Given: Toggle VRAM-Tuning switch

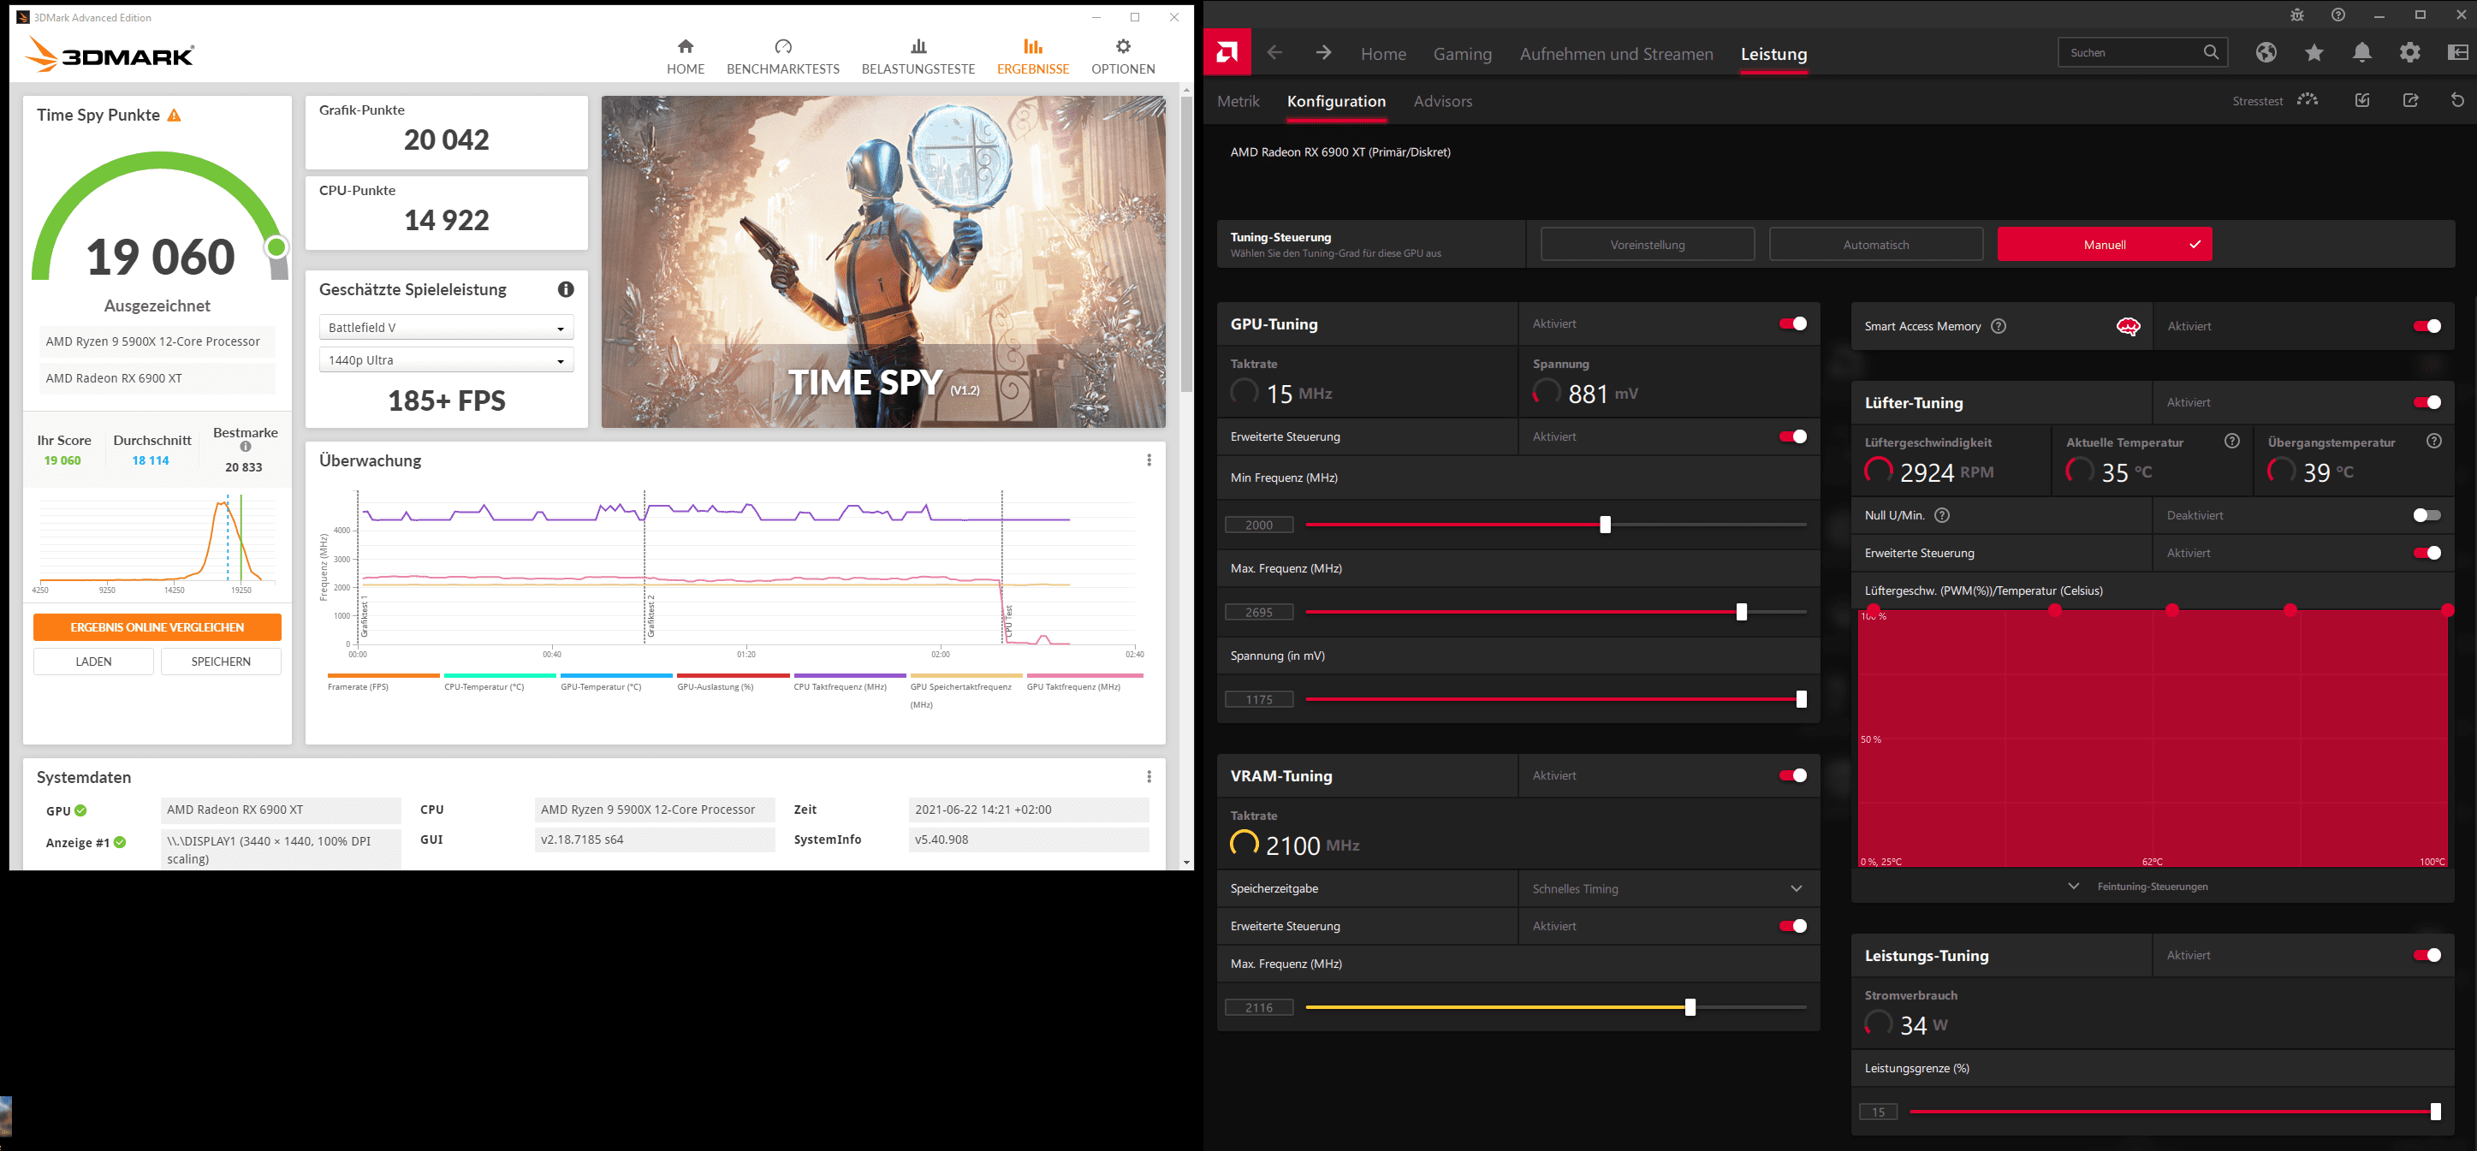Looking at the screenshot, I should tap(1793, 776).
